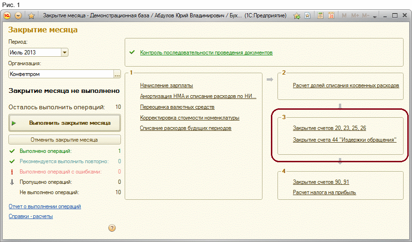Click the favorites star icon in title bar

pyautogui.click(x=31, y=16)
